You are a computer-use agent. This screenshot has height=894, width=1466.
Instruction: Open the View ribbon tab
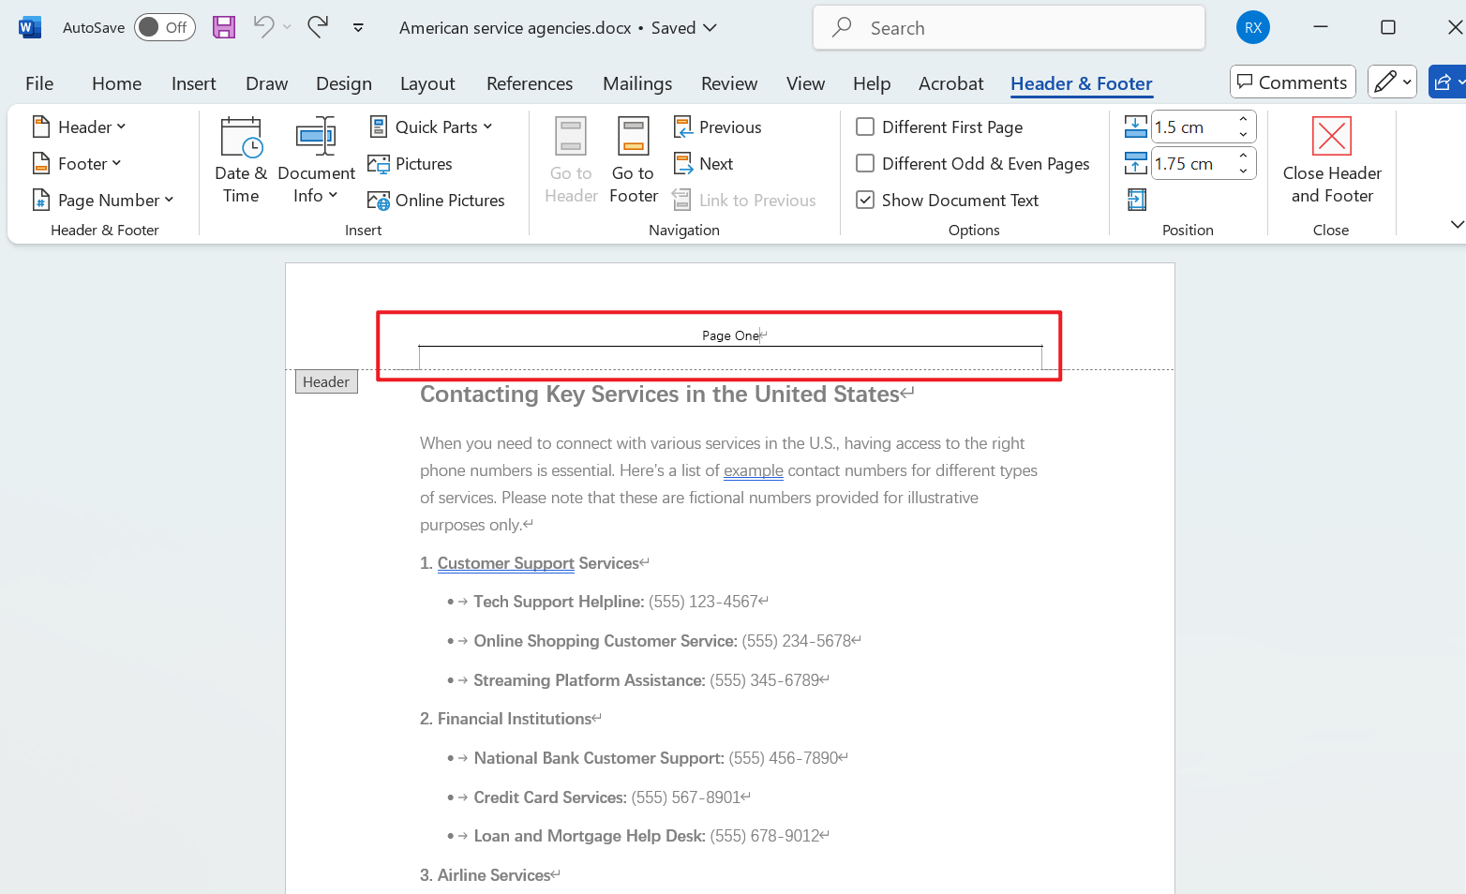(x=806, y=83)
